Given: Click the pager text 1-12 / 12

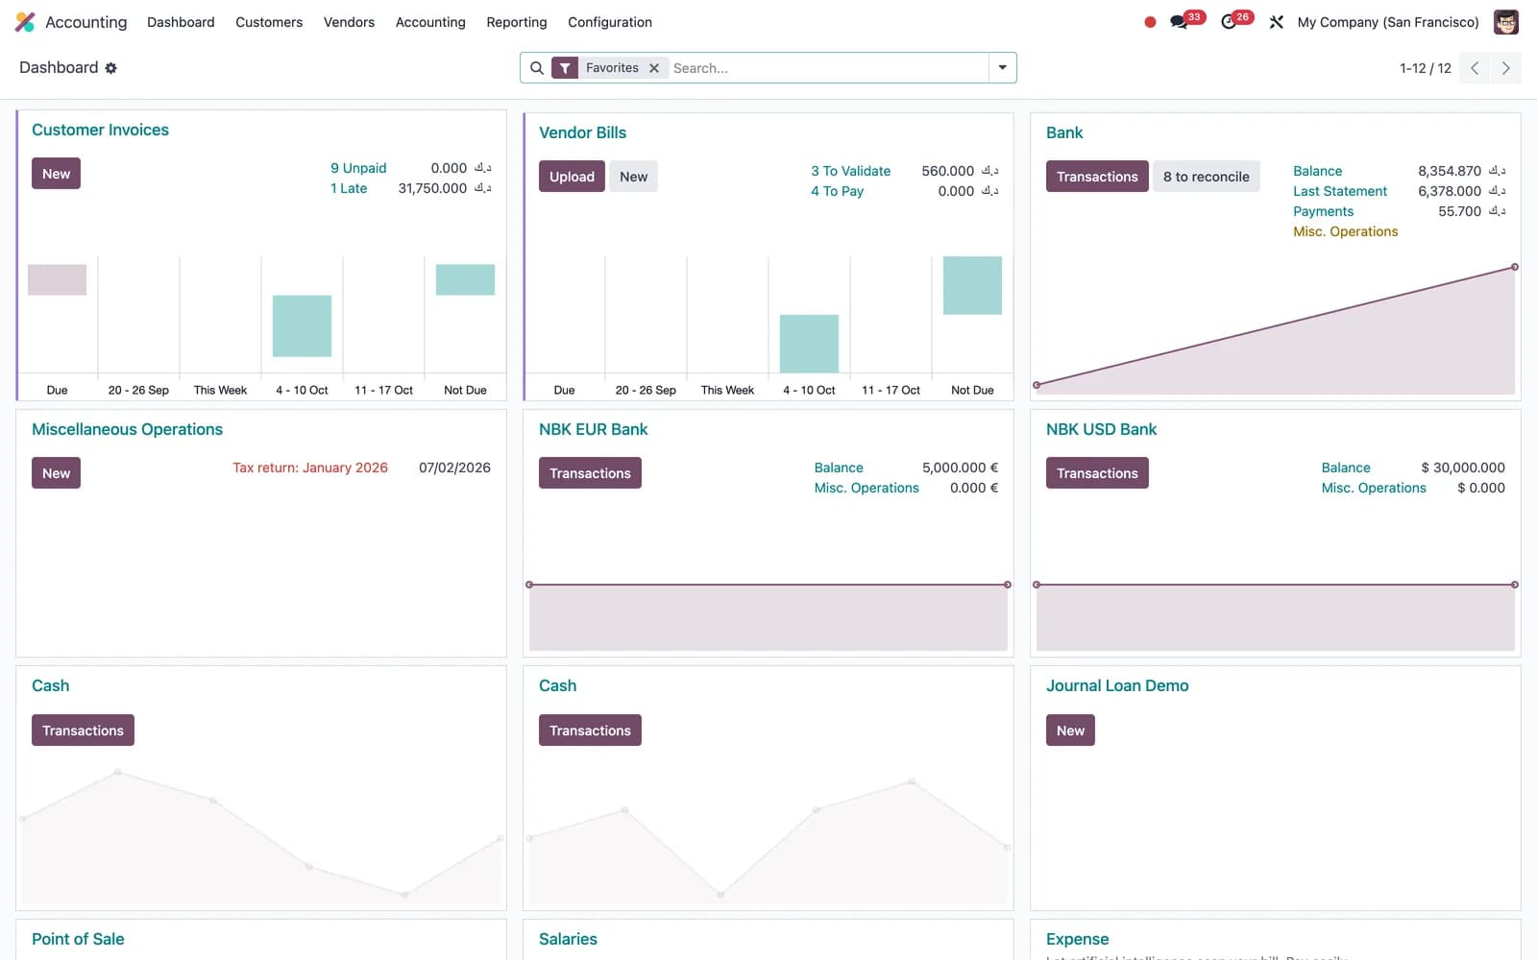Looking at the screenshot, I should [1426, 68].
